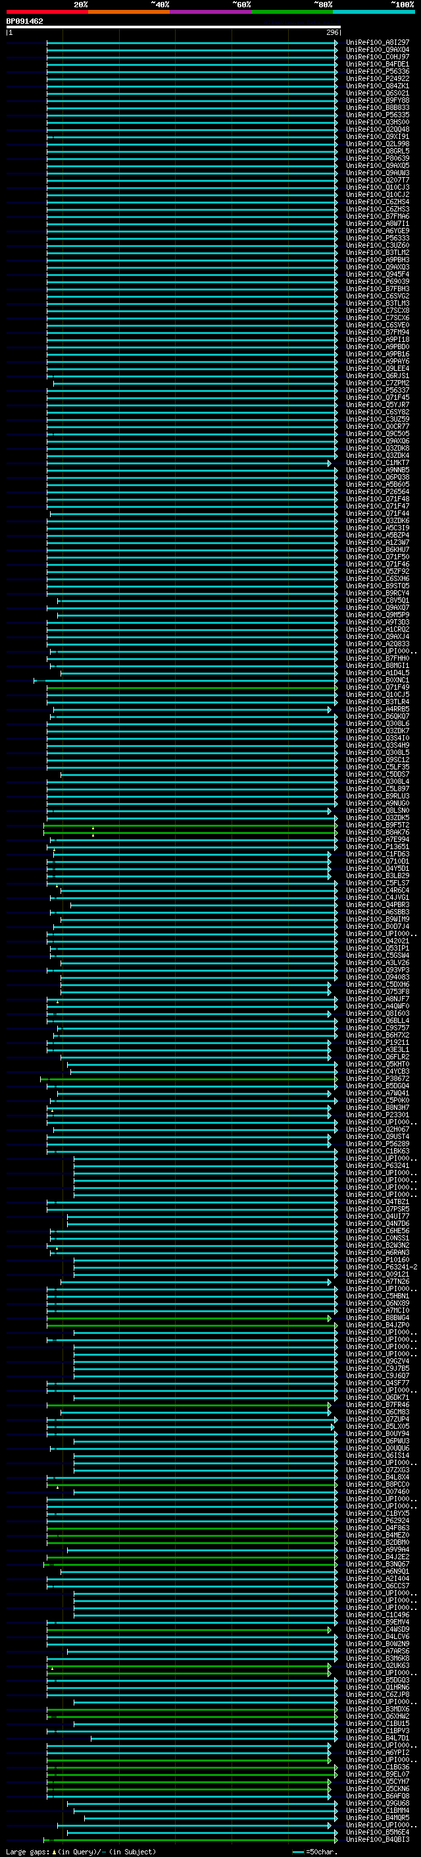Click the white query sequence ruler bar
The width and height of the screenshot is (421, 1857).
(x=174, y=28)
